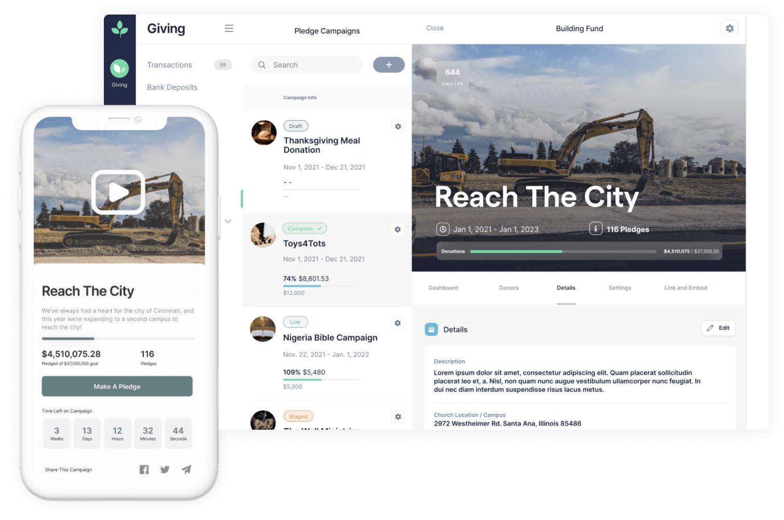Click the Weeks countdown box on phone
The height and width of the screenshot is (520, 784).
pos(57,433)
